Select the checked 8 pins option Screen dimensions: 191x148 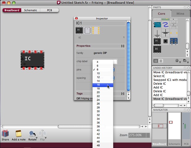[103, 70]
